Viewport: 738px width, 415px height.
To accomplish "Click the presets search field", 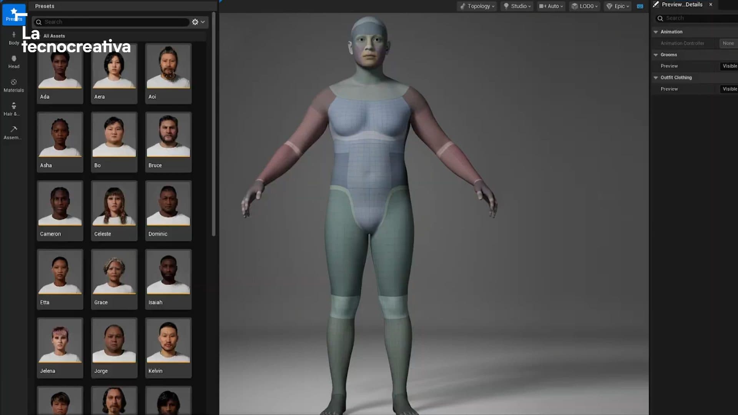I will pos(111,22).
